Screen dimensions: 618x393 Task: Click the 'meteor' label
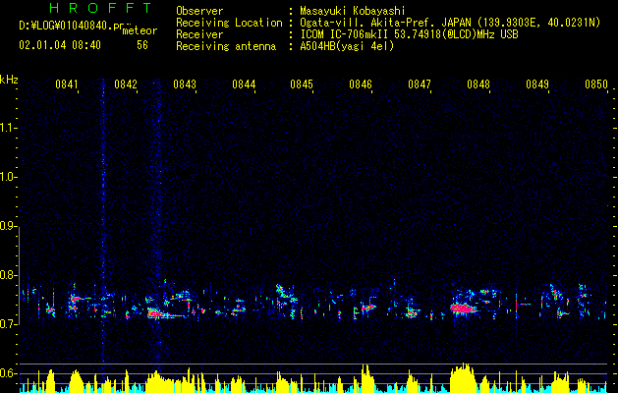pos(140,30)
